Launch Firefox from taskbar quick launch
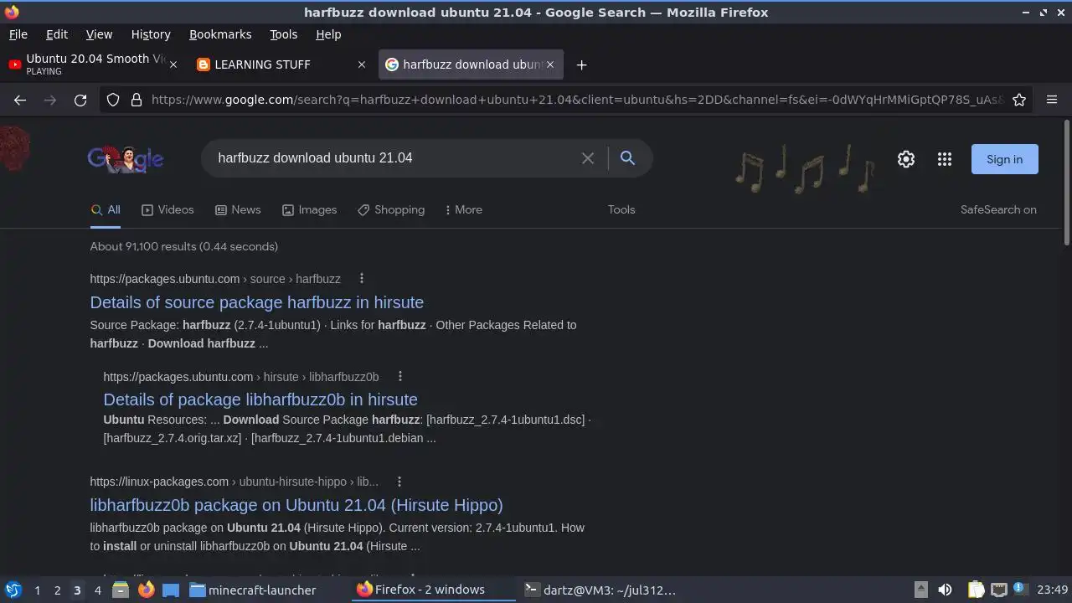The image size is (1072, 603). tap(146, 590)
